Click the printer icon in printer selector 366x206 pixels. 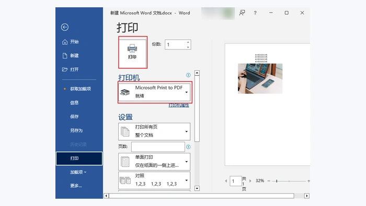tap(125, 92)
